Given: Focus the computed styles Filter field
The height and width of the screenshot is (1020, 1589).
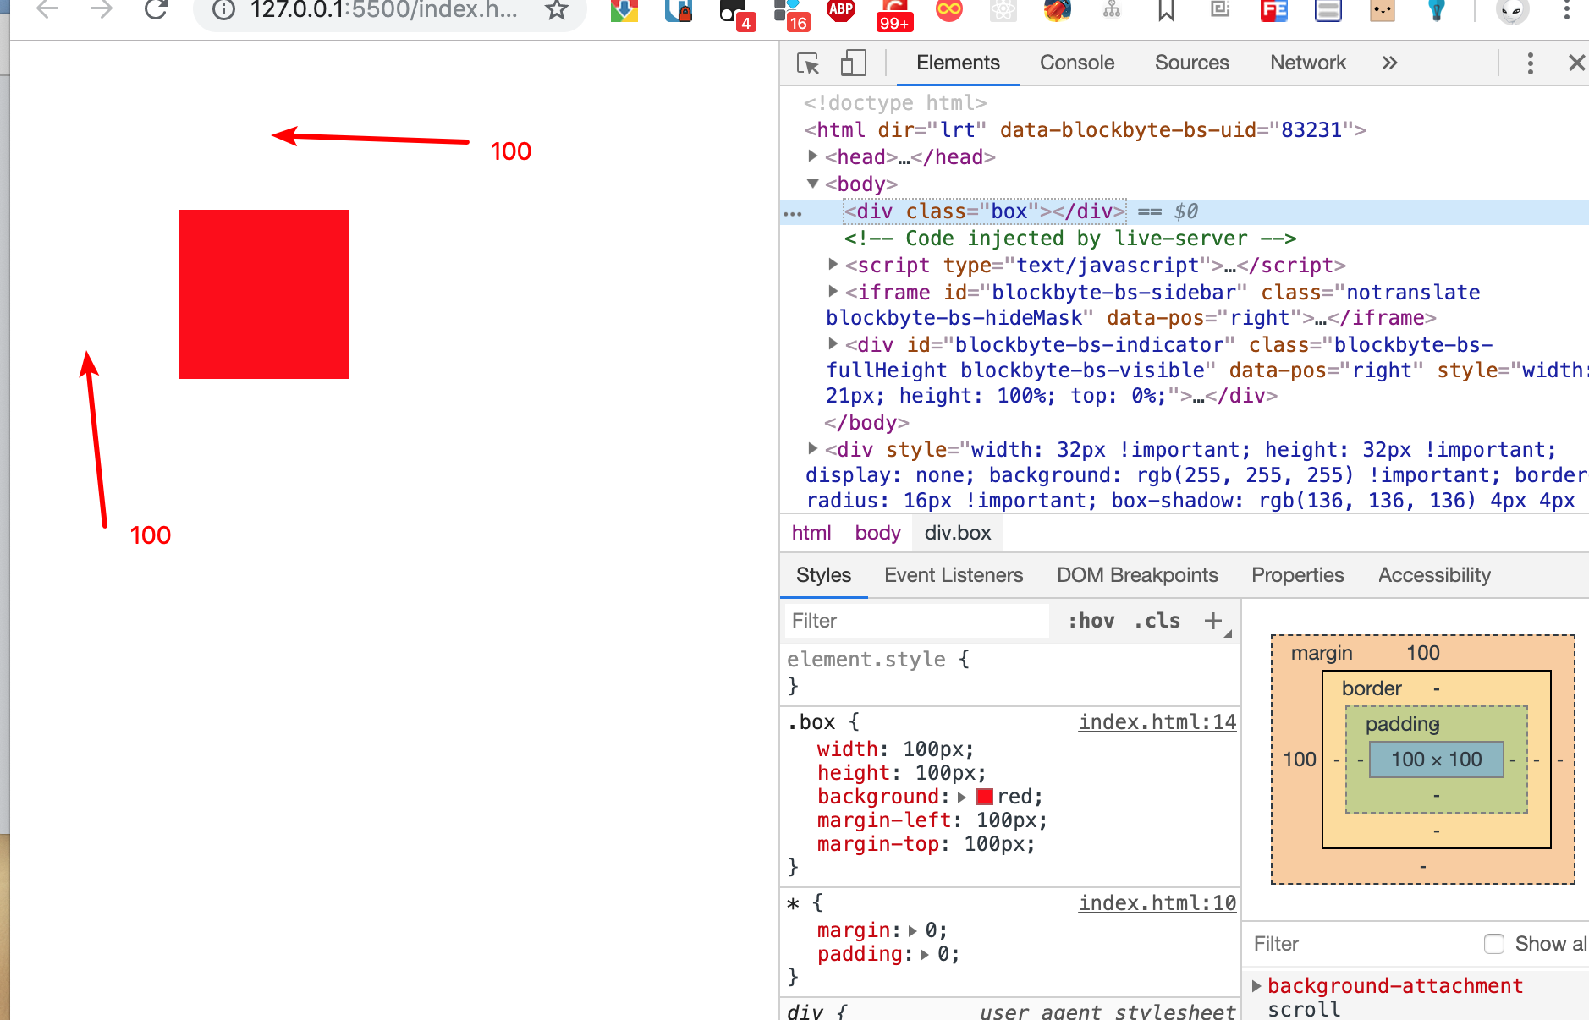Looking at the screenshot, I should [1362, 944].
